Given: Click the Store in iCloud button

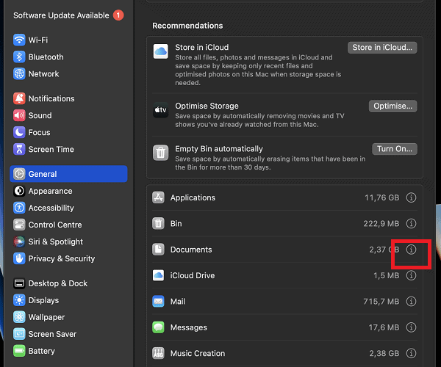Looking at the screenshot, I should [381, 48].
